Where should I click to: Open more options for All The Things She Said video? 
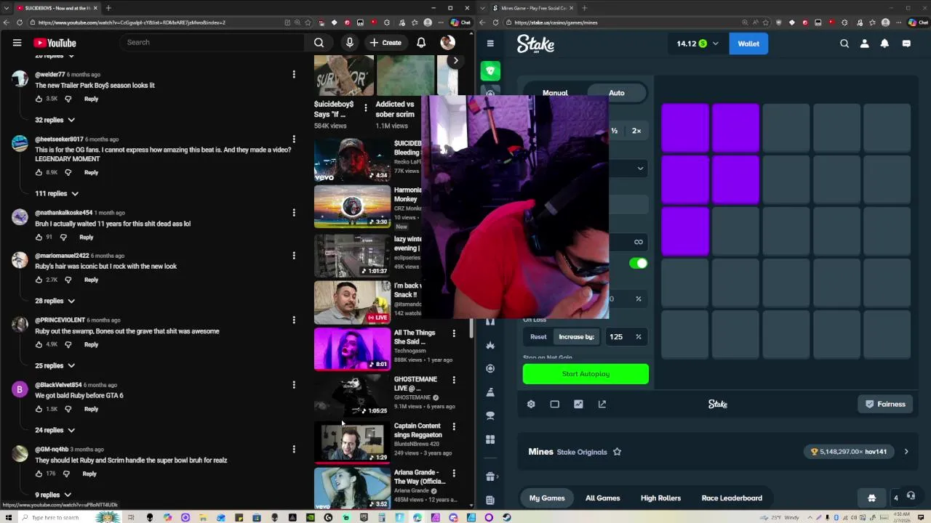point(454,333)
